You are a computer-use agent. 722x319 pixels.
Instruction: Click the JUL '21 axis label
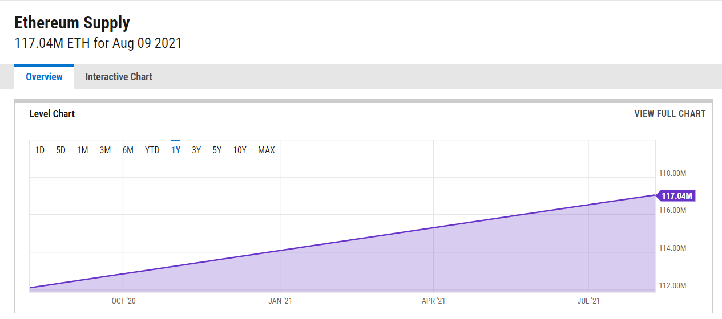pos(588,301)
